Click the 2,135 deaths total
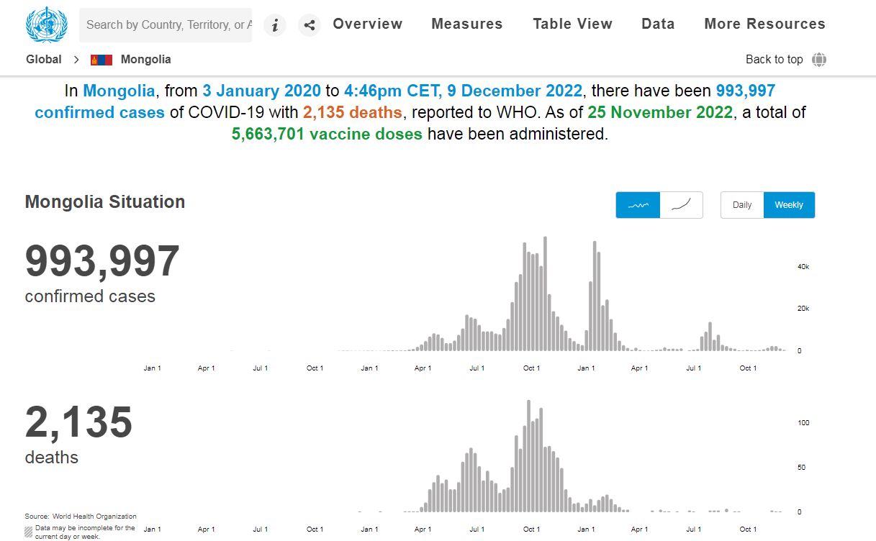876x541 pixels. pos(79,422)
